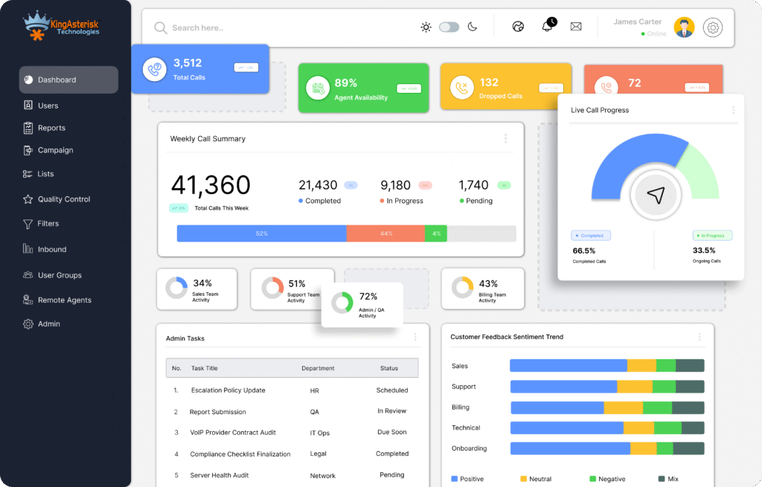
Task: Select the Filters funnel icon
Action: 28,224
